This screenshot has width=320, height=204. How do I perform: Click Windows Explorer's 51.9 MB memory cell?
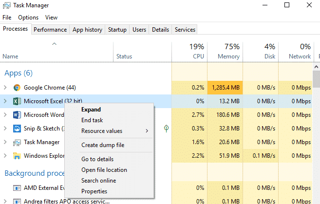(225, 156)
